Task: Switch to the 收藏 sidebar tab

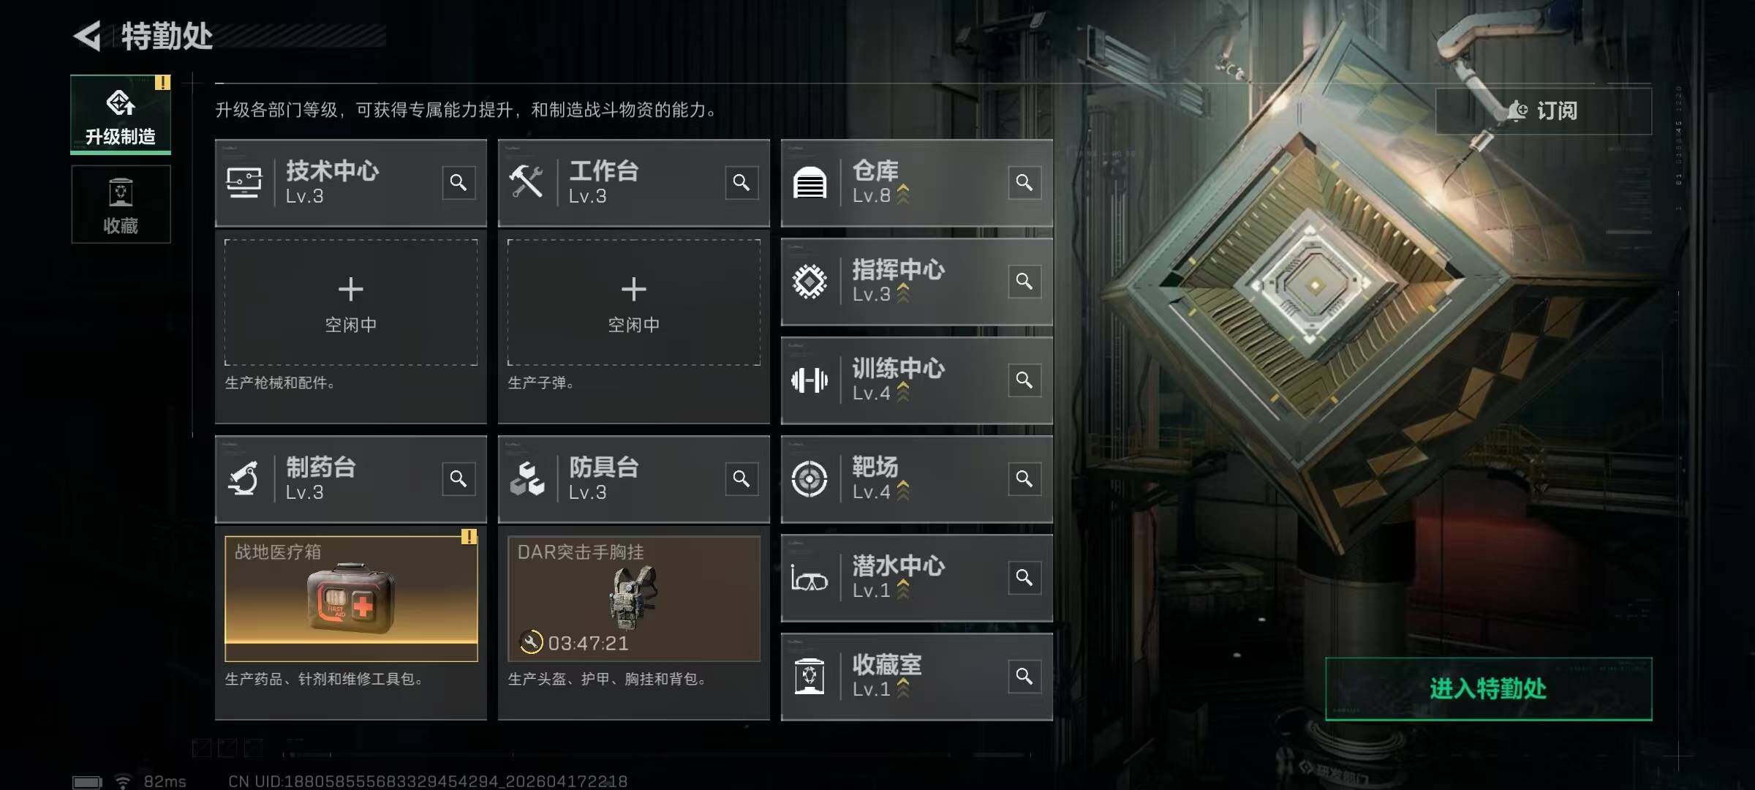Action: [121, 204]
